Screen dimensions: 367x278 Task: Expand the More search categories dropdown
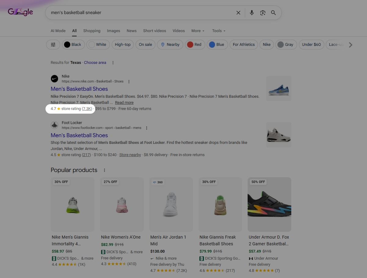pyautogui.click(x=198, y=31)
